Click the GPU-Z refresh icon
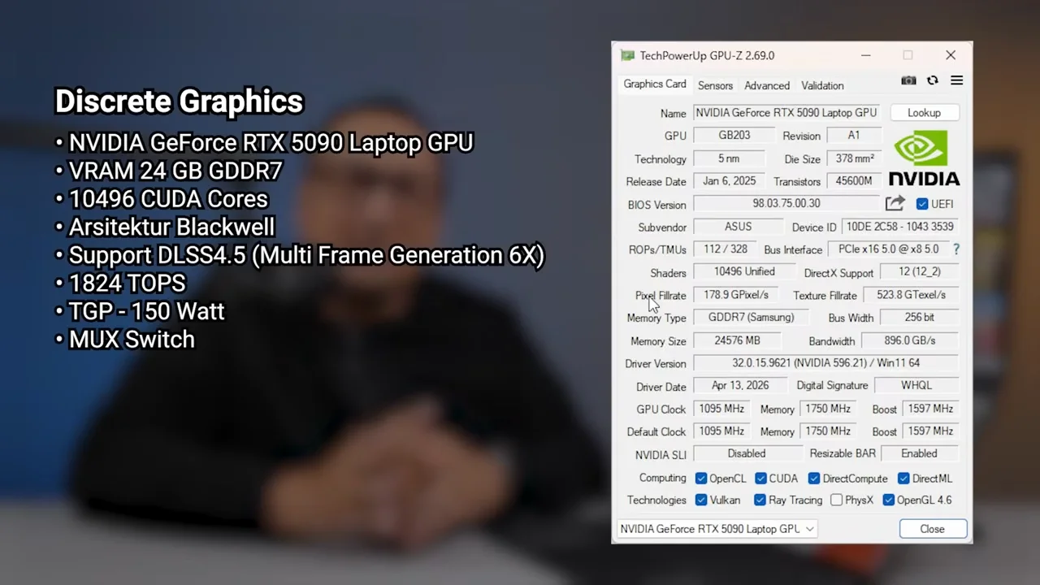 [x=933, y=80]
